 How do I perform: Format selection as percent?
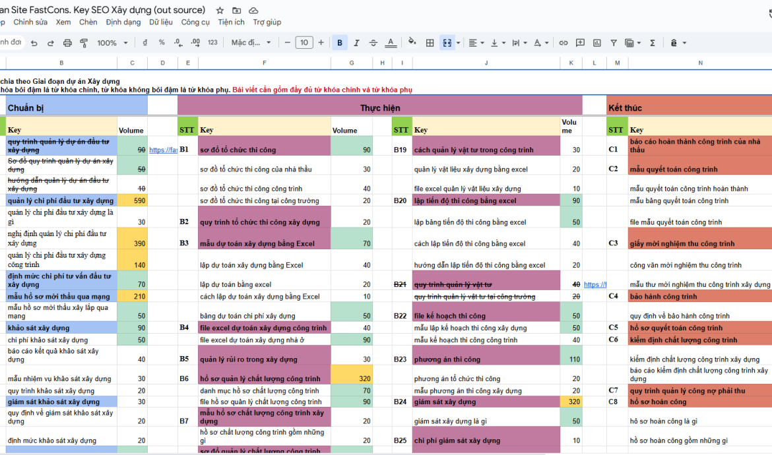(x=162, y=43)
